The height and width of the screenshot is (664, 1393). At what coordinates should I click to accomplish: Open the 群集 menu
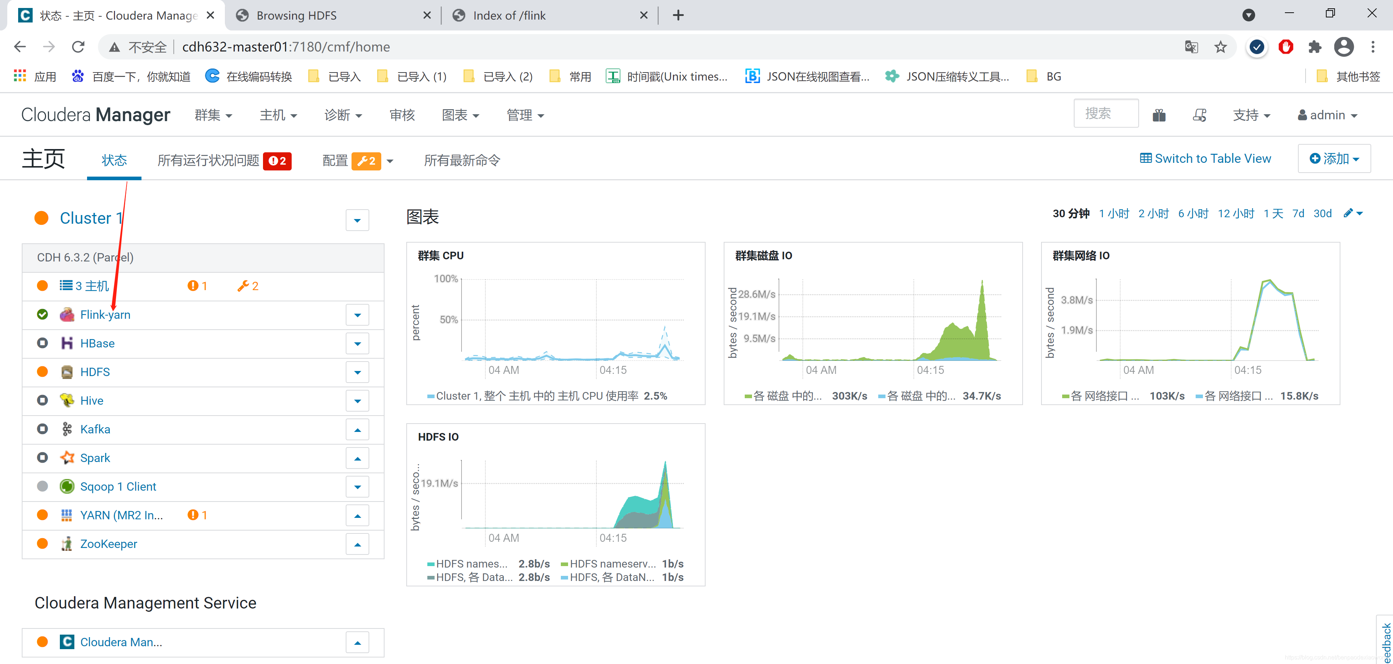coord(213,115)
